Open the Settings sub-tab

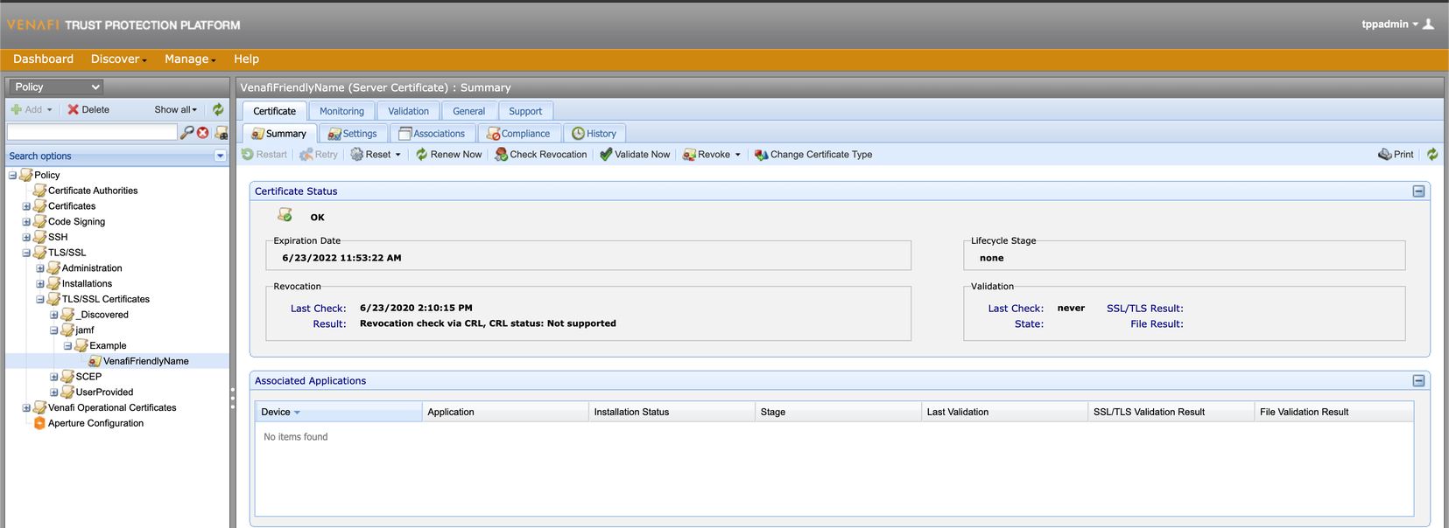coord(352,134)
